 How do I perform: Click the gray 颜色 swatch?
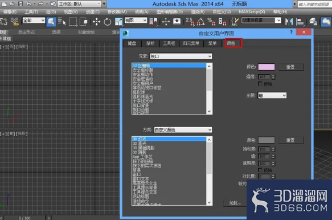tap(267, 140)
